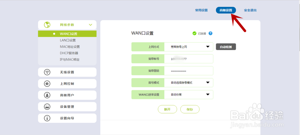Image resolution: width=300 pixels, height=135 pixels.
Task: Expand 设备管理 menu section
Action: [x=67, y=107]
